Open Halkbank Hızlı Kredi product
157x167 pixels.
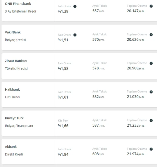[x=12, y=97]
